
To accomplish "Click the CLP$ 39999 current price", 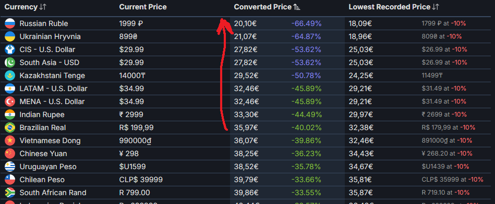I will click(141, 180).
